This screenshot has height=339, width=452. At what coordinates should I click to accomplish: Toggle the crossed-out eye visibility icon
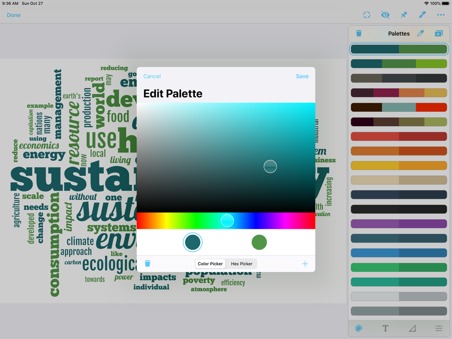(x=385, y=15)
